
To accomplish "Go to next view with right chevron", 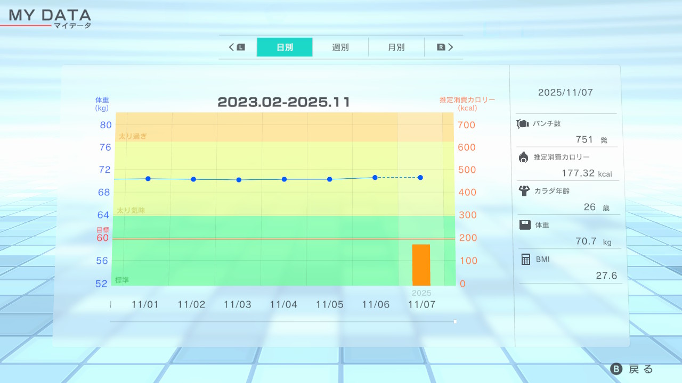I will (x=451, y=47).
